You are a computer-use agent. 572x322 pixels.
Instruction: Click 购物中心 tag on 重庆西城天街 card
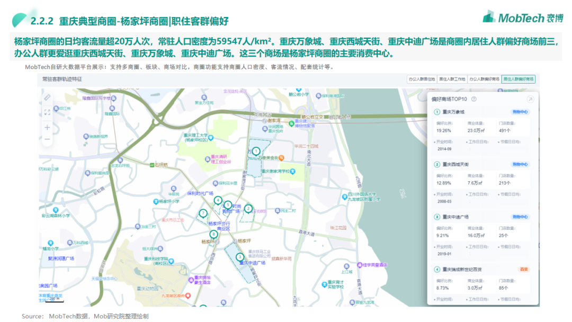(x=520, y=165)
